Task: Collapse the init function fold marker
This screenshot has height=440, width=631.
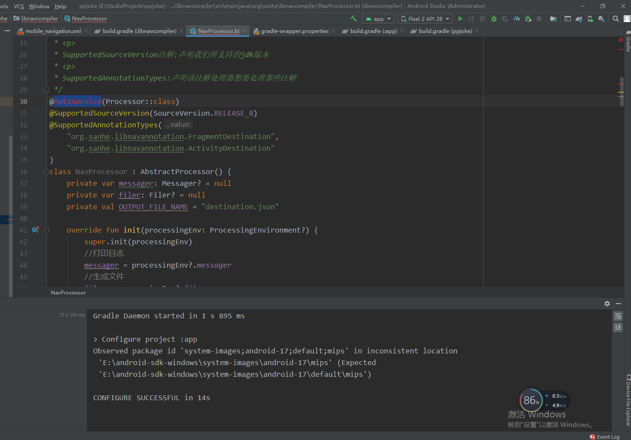Action: [46, 230]
